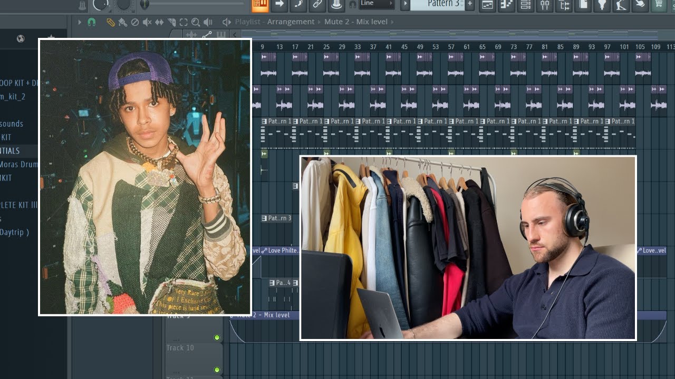
Task: Toggle the green mute light below Track 10
Action: click(x=217, y=370)
